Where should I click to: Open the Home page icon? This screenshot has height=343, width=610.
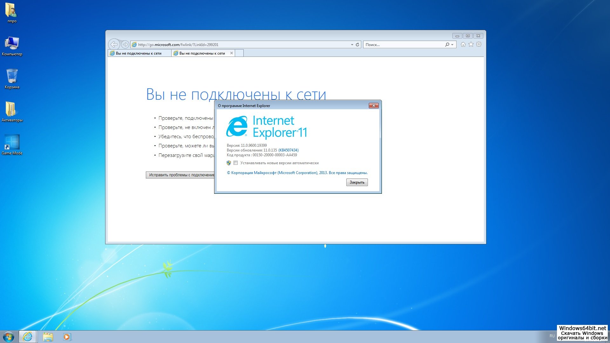(x=463, y=44)
